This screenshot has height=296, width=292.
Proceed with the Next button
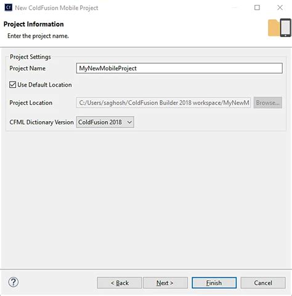point(165,283)
